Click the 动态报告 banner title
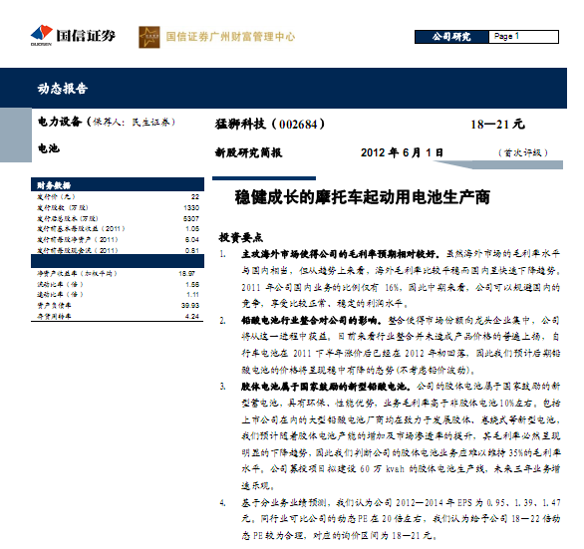This screenshot has height=549, width=584. pyautogui.click(x=63, y=89)
